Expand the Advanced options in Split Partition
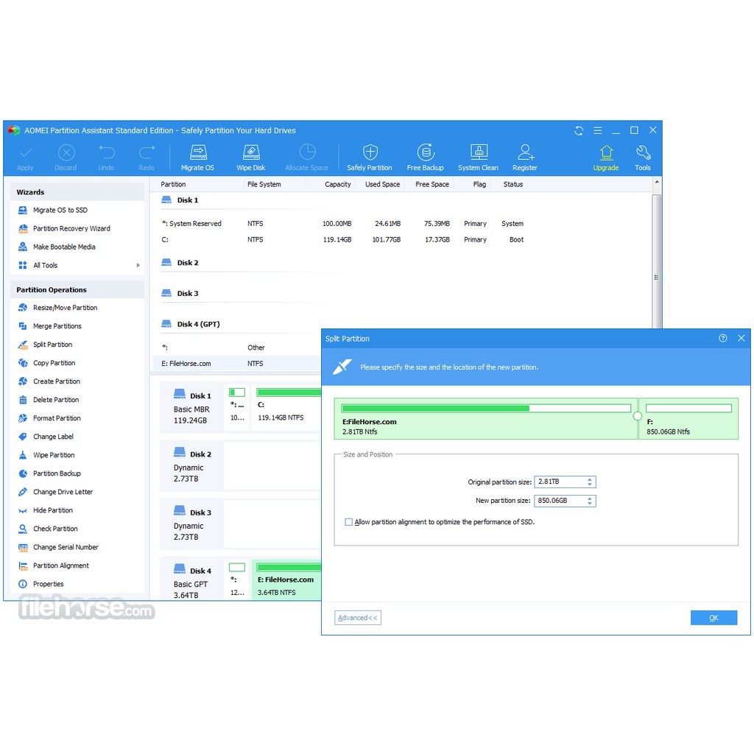 click(357, 617)
